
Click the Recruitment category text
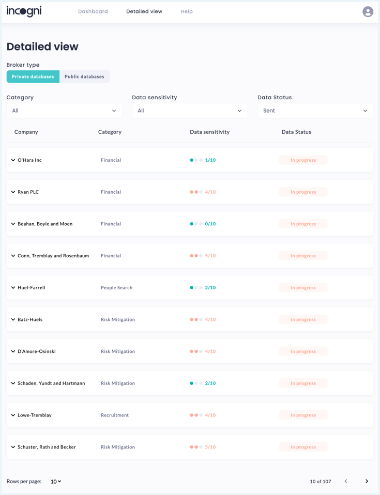(115, 415)
